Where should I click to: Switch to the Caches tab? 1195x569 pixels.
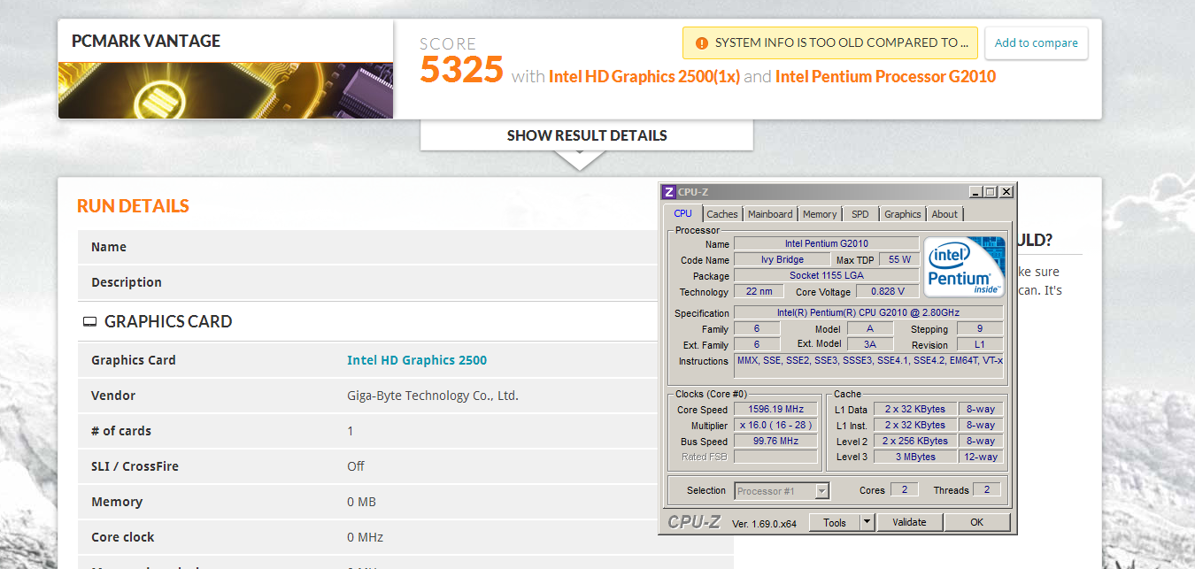722,214
